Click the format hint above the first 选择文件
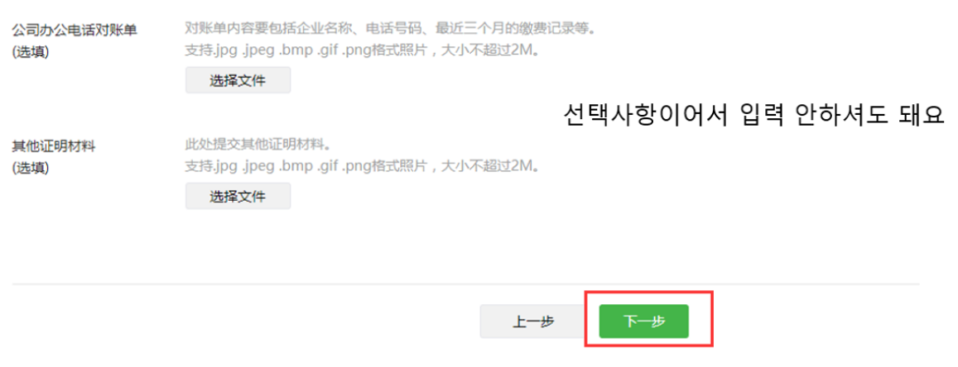This screenshot has width=958, height=367. pos(363,50)
